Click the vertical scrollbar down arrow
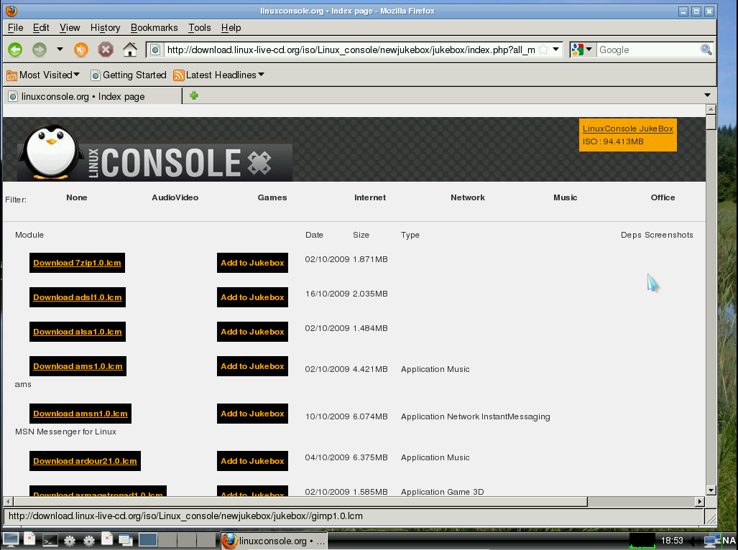The image size is (738, 550). tap(711, 490)
